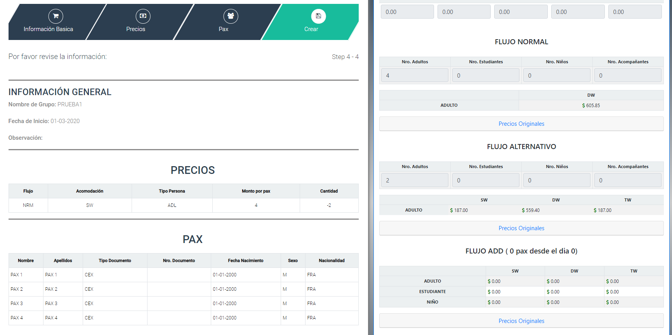Click the shopping cart icon for Información Basica
672x335 pixels.
pyautogui.click(x=56, y=16)
